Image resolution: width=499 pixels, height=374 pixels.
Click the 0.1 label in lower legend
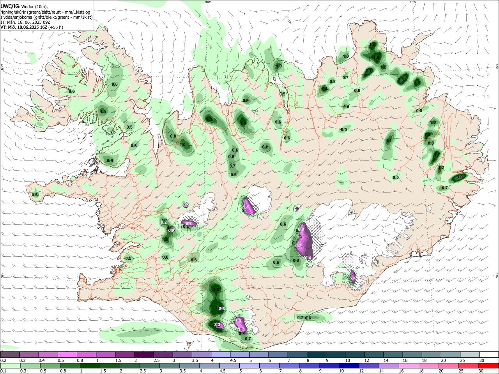click(x=3, y=371)
